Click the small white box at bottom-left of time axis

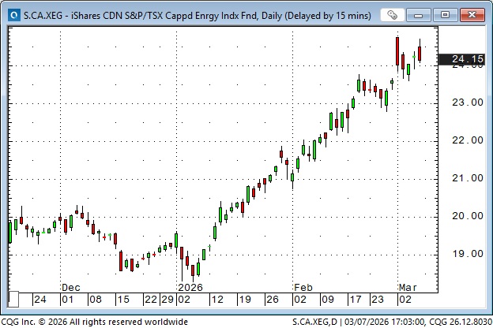point(13,300)
